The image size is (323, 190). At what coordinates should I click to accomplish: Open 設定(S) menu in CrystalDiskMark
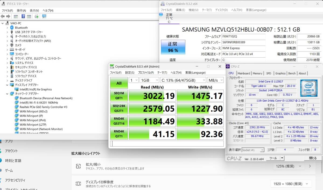pos(130,72)
